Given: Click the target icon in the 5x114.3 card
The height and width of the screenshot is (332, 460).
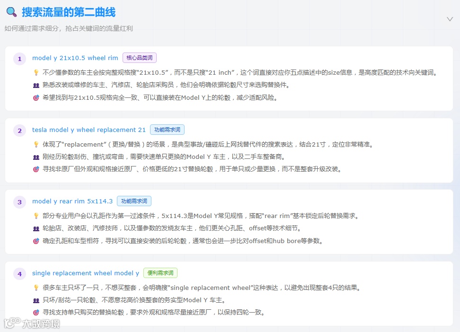Looking at the screenshot, I should click(36, 241).
